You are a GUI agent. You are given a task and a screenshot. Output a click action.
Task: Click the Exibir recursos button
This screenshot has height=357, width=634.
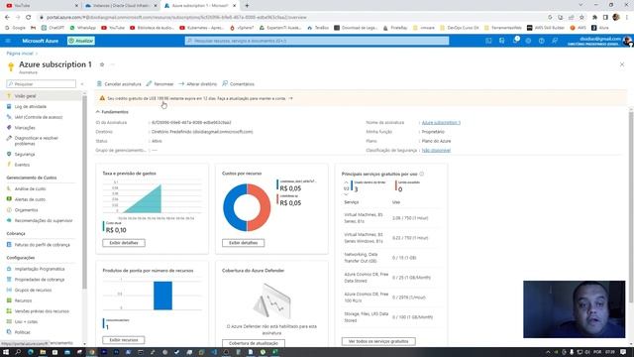(124, 340)
